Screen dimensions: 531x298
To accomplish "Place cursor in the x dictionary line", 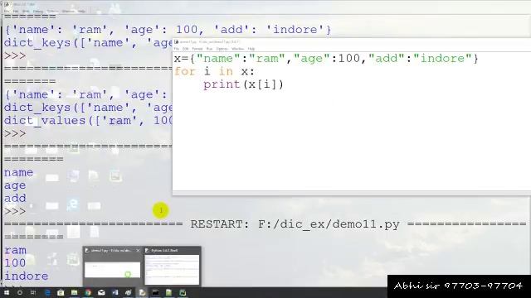I will point(326,59).
